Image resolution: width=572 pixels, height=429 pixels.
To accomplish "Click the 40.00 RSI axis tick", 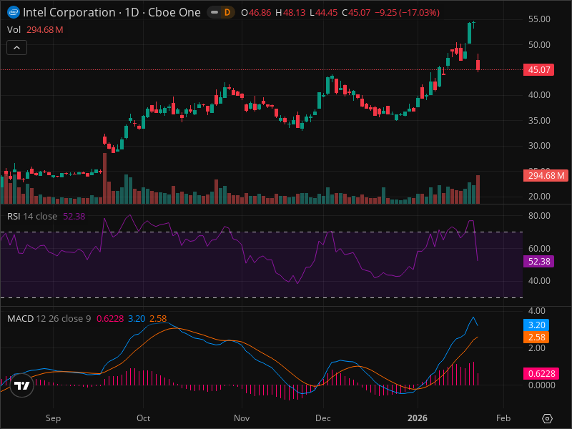I will [539, 281].
